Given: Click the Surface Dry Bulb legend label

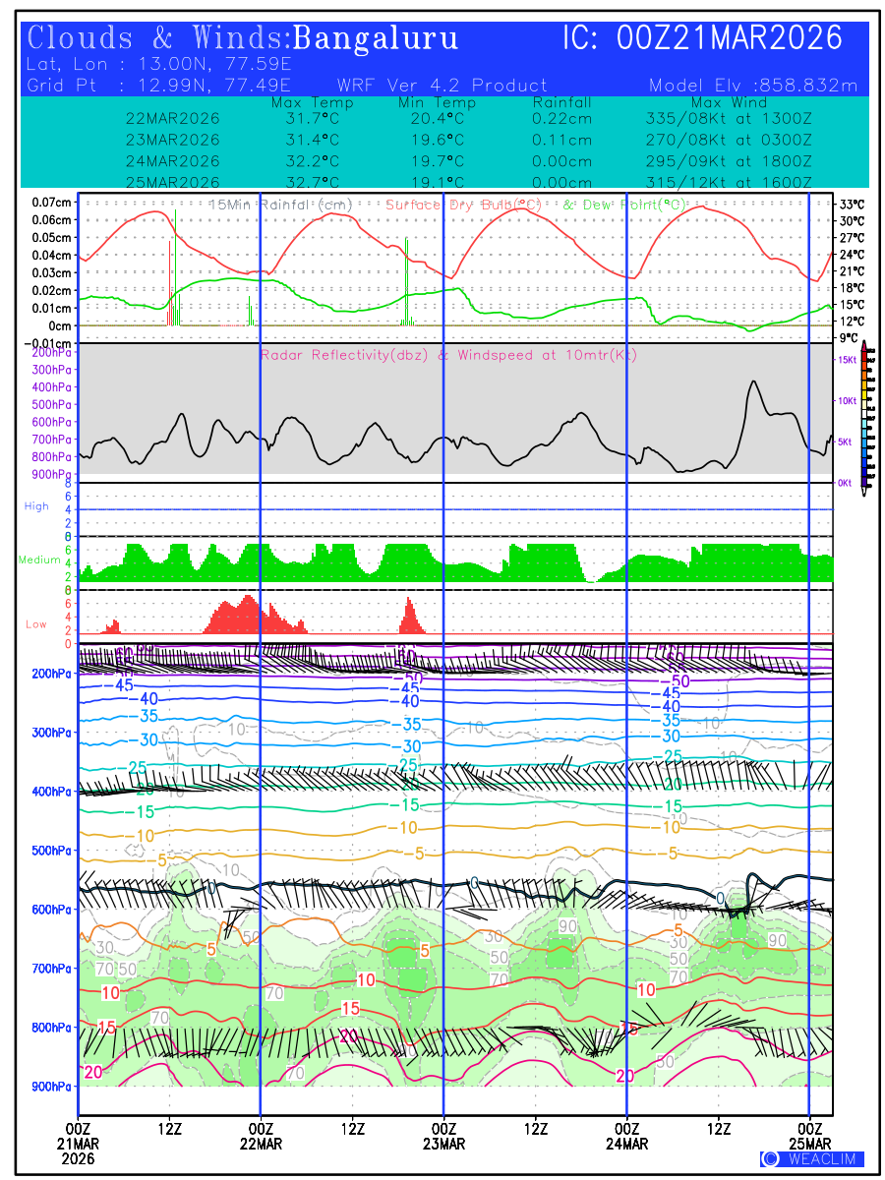Looking at the screenshot, I should pos(463,205).
